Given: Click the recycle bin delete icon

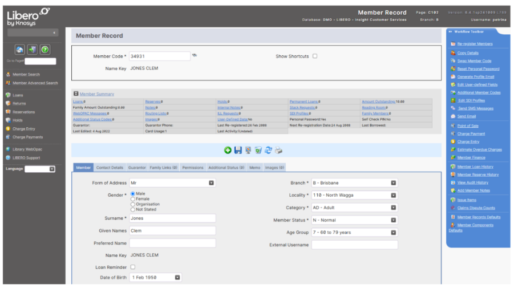Looking at the screenshot, I should tap(258, 150).
